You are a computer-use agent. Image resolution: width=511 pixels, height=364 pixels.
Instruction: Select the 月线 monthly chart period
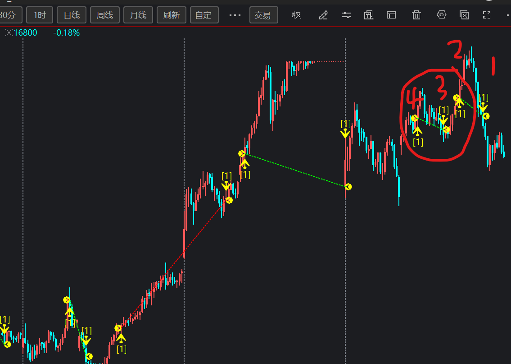(138, 15)
